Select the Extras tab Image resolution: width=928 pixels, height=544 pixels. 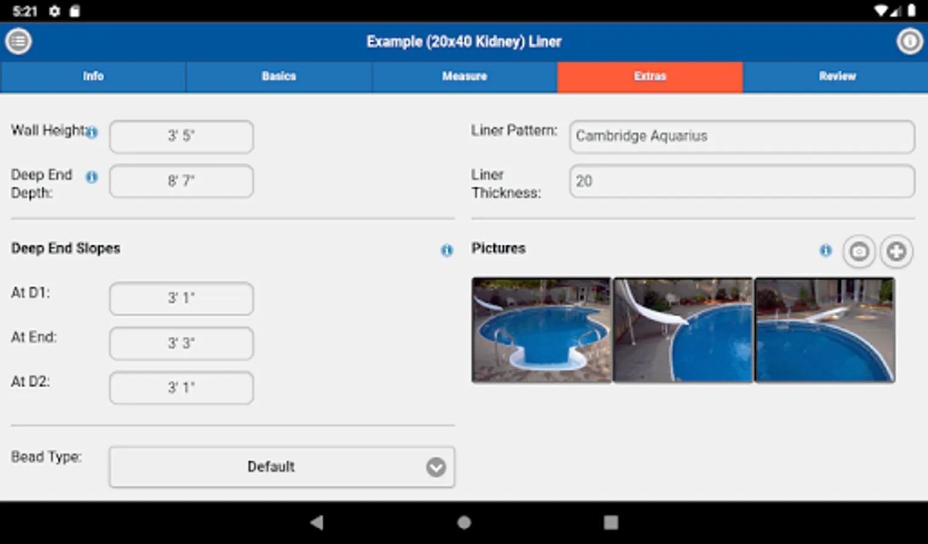coord(650,77)
